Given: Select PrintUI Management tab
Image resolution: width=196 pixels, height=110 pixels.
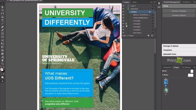Looking at the screenshot, I should click(171, 2).
